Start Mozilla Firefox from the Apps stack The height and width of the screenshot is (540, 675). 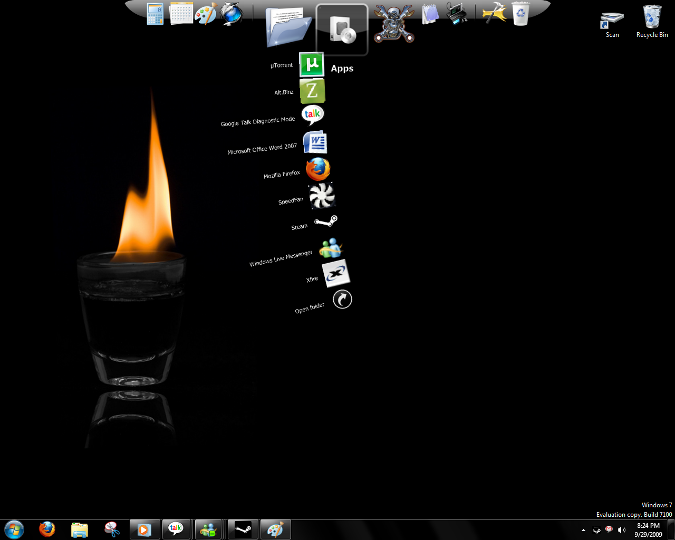pos(318,169)
